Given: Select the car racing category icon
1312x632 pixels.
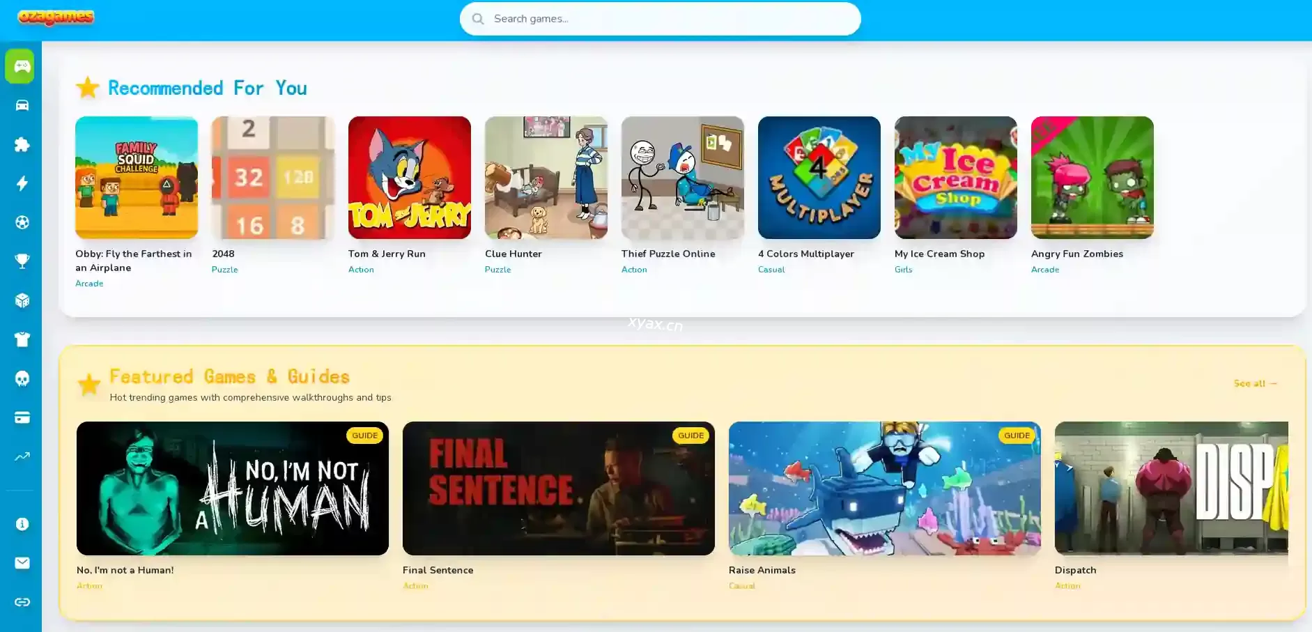Looking at the screenshot, I should tap(22, 105).
